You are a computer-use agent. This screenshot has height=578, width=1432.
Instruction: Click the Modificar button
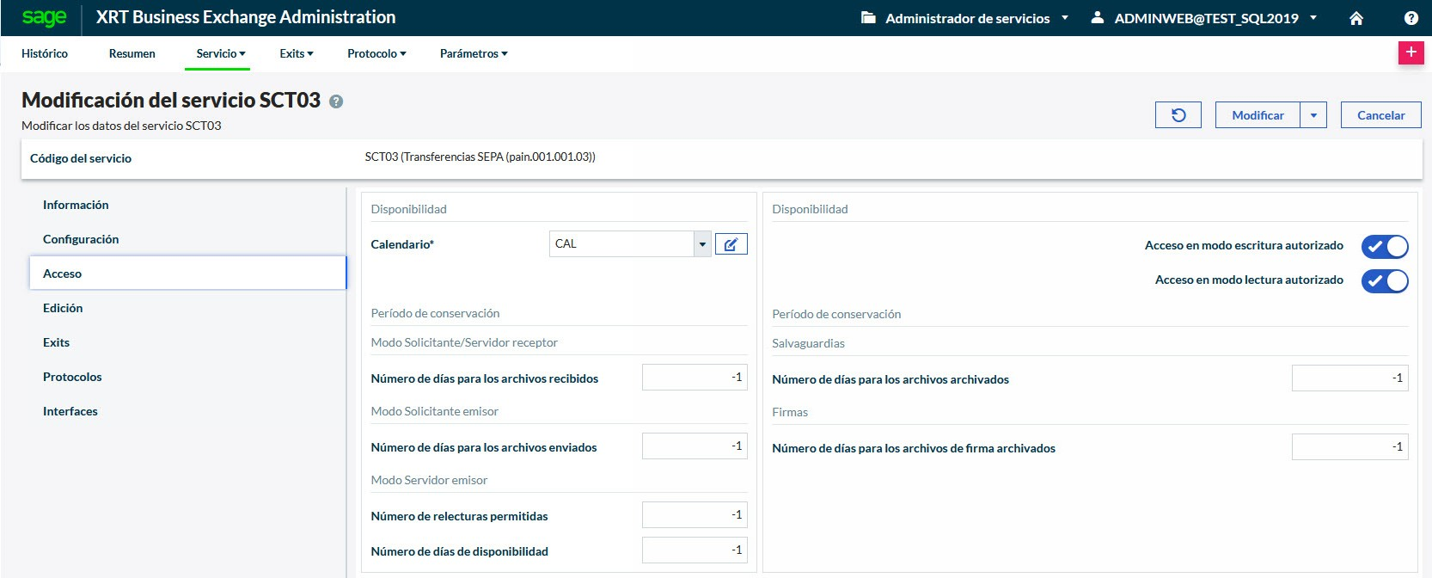(x=1258, y=115)
